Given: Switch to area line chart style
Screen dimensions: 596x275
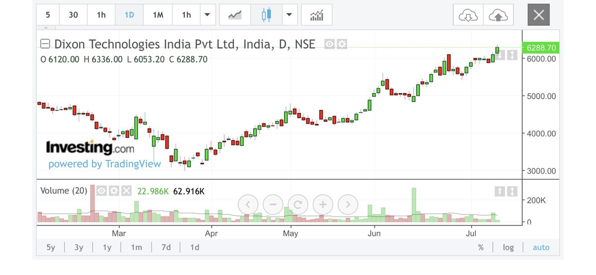Looking at the screenshot, I should point(234,15).
